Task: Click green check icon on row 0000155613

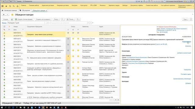Action: pyautogui.click(x=4, y=51)
